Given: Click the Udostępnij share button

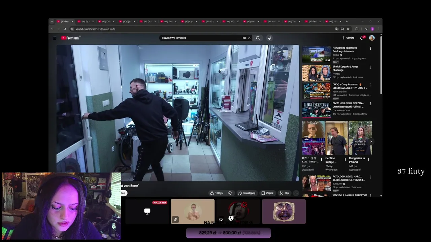Looking at the screenshot, I should pyautogui.click(x=247, y=193).
